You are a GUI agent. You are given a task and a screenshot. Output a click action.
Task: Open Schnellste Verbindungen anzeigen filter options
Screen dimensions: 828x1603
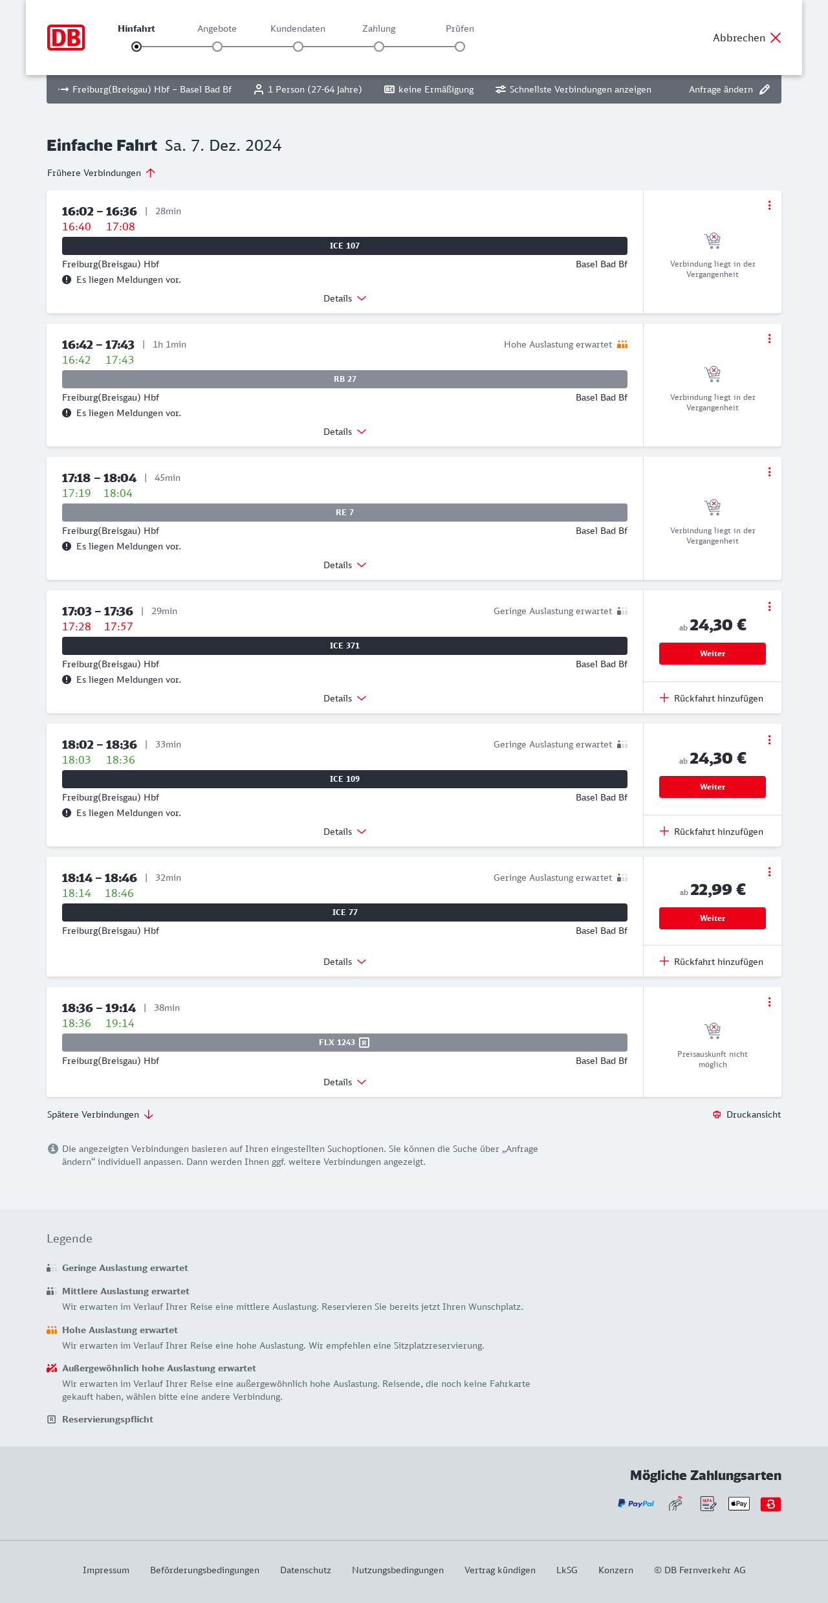pyautogui.click(x=573, y=89)
